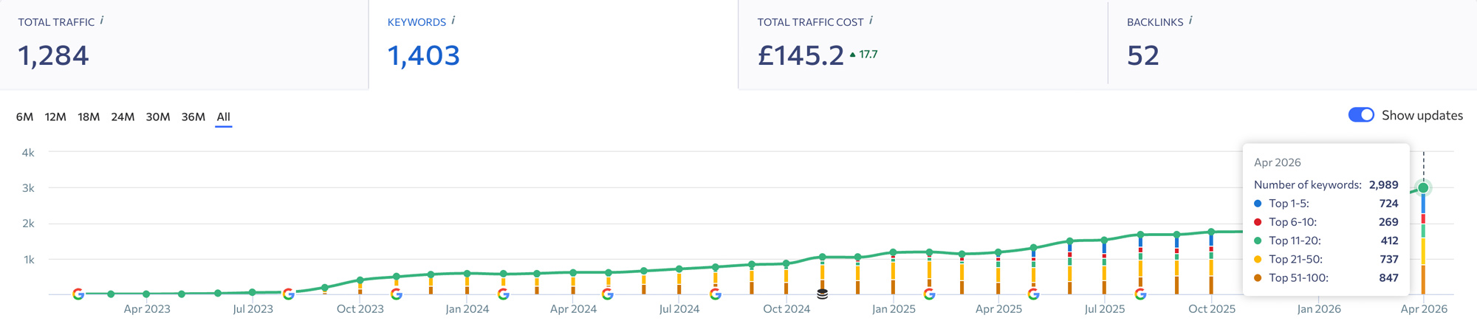This screenshot has width=1477, height=332.
Task: Click the Google update icon at November 2023
Action: click(397, 294)
